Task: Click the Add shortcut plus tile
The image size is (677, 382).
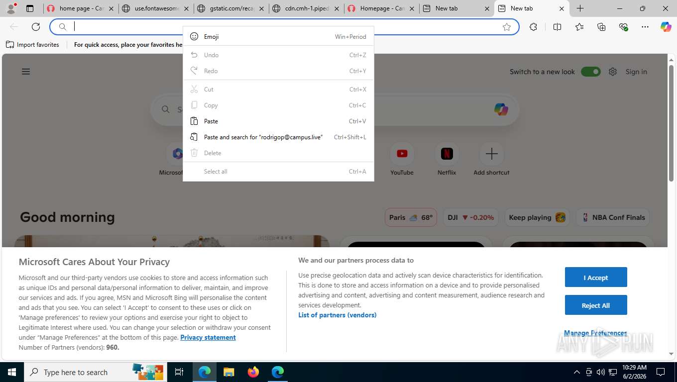Action: (x=491, y=159)
